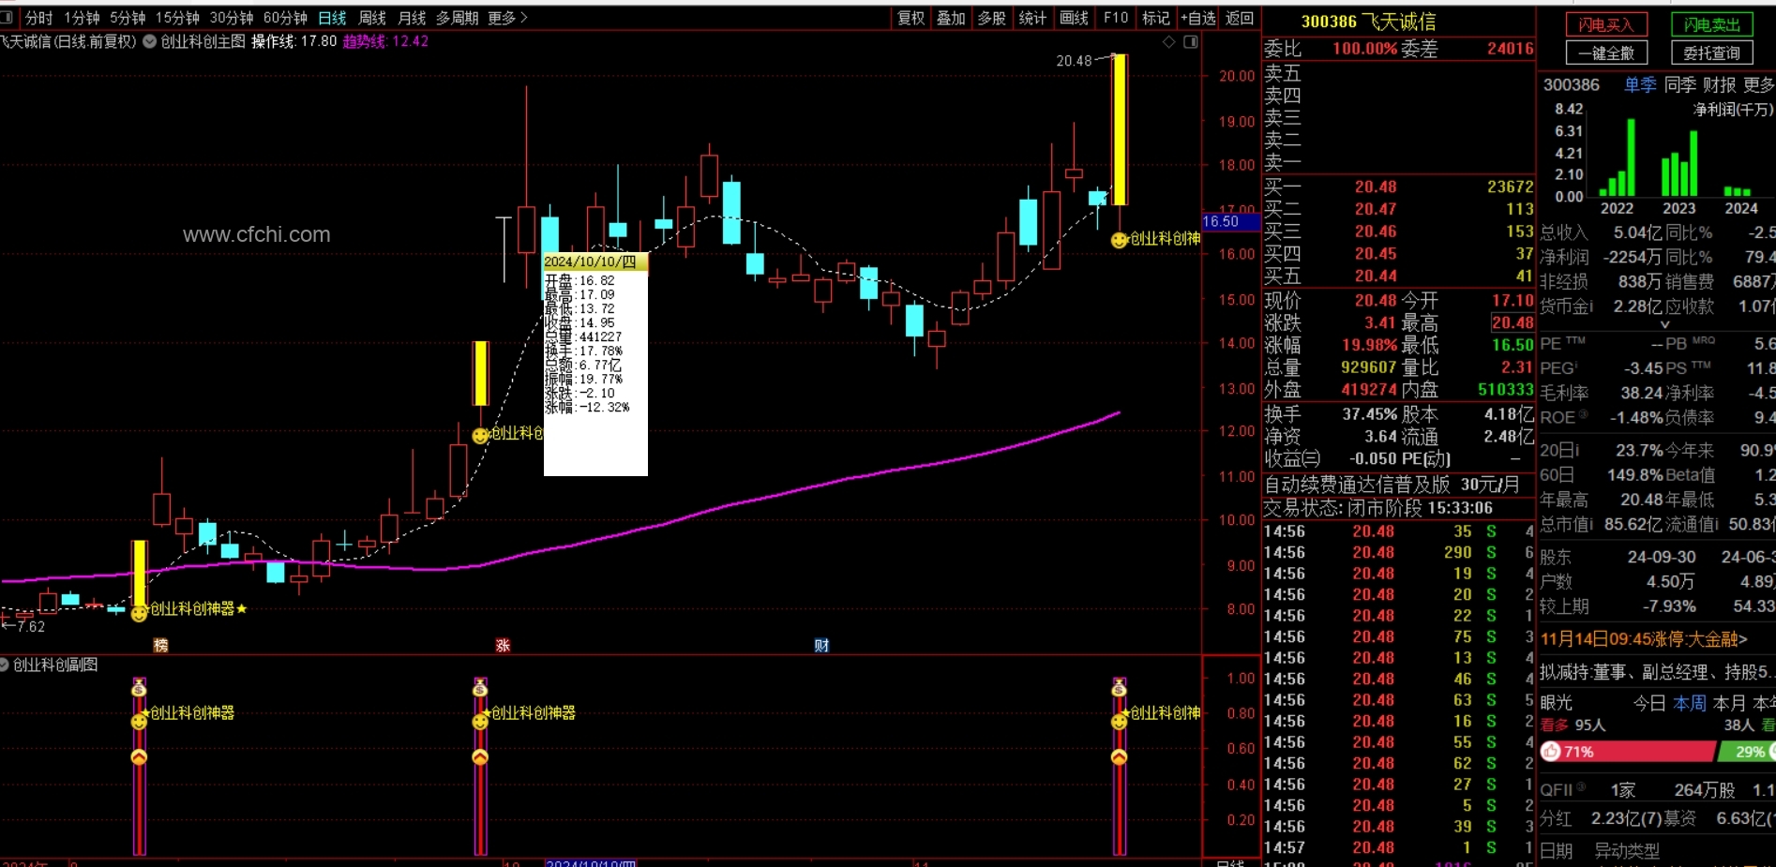This screenshot has height=867, width=1776.
Task: Click the diamond icon atop the chart
Action: point(1168,42)
